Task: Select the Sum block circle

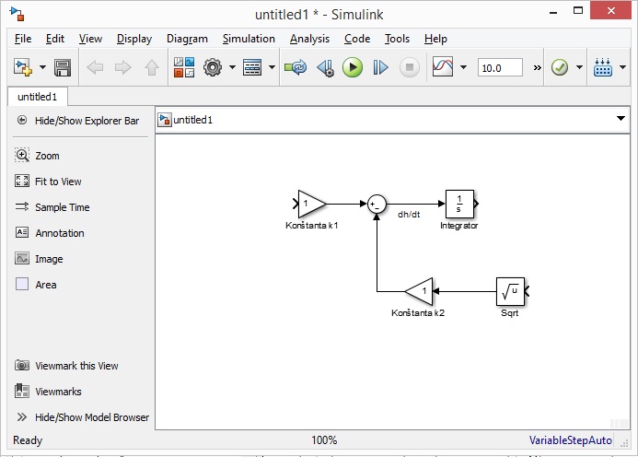Action: click(377, 204)
